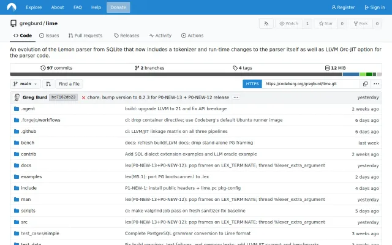Click the include folder icon

coord(17,188)
